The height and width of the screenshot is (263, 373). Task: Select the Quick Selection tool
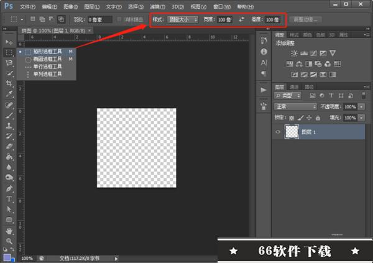point(9,73)
